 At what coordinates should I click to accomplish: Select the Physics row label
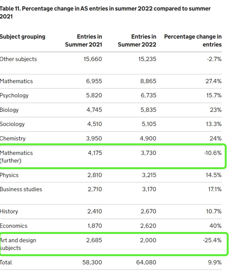[9, 175]
